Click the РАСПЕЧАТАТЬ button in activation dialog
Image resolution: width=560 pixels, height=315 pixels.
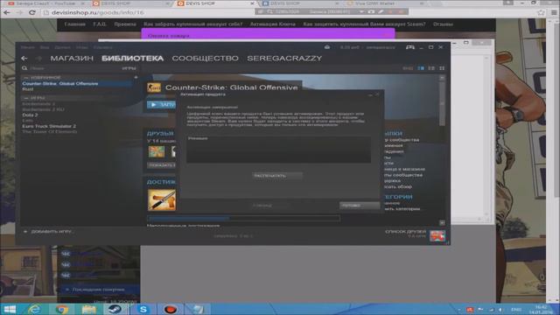[277, 176]
